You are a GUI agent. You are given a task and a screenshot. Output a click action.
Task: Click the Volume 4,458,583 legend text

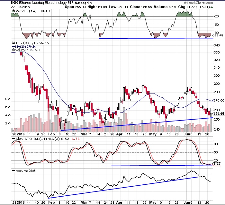point(28,50)
